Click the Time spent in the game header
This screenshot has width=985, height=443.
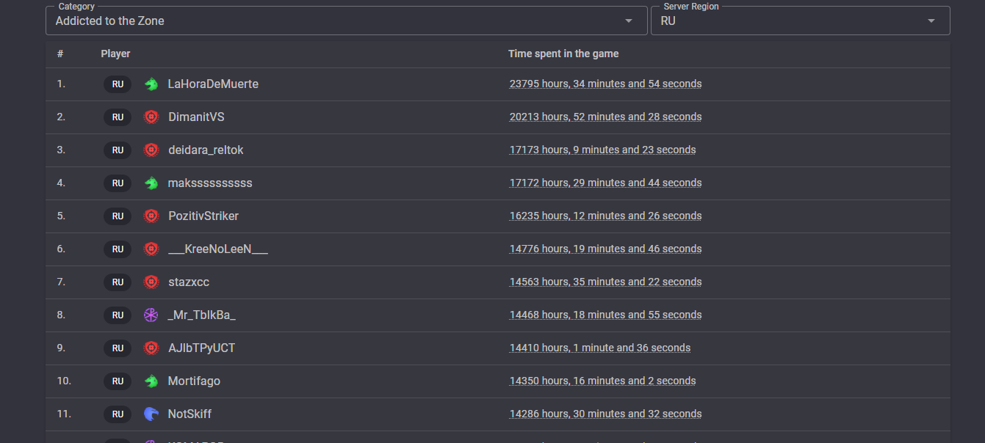click(563, 54)
